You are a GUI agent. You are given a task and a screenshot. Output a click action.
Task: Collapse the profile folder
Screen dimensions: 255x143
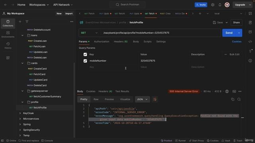22,102
